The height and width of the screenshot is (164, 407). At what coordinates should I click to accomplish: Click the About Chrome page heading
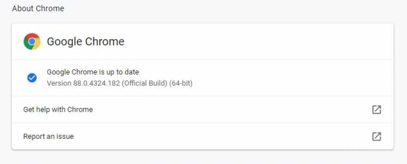[x=38, y=9]
